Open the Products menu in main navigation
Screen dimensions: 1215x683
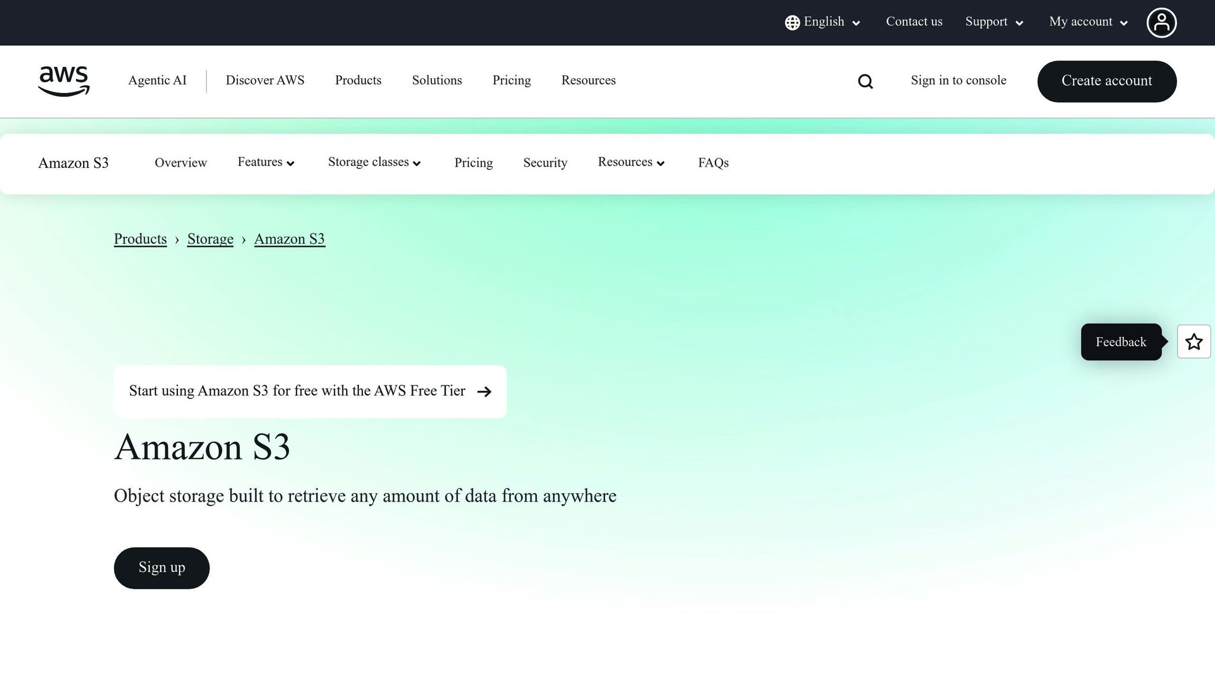coord(358,81)
